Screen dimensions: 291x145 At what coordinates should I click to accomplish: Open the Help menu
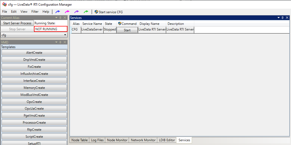46,12
